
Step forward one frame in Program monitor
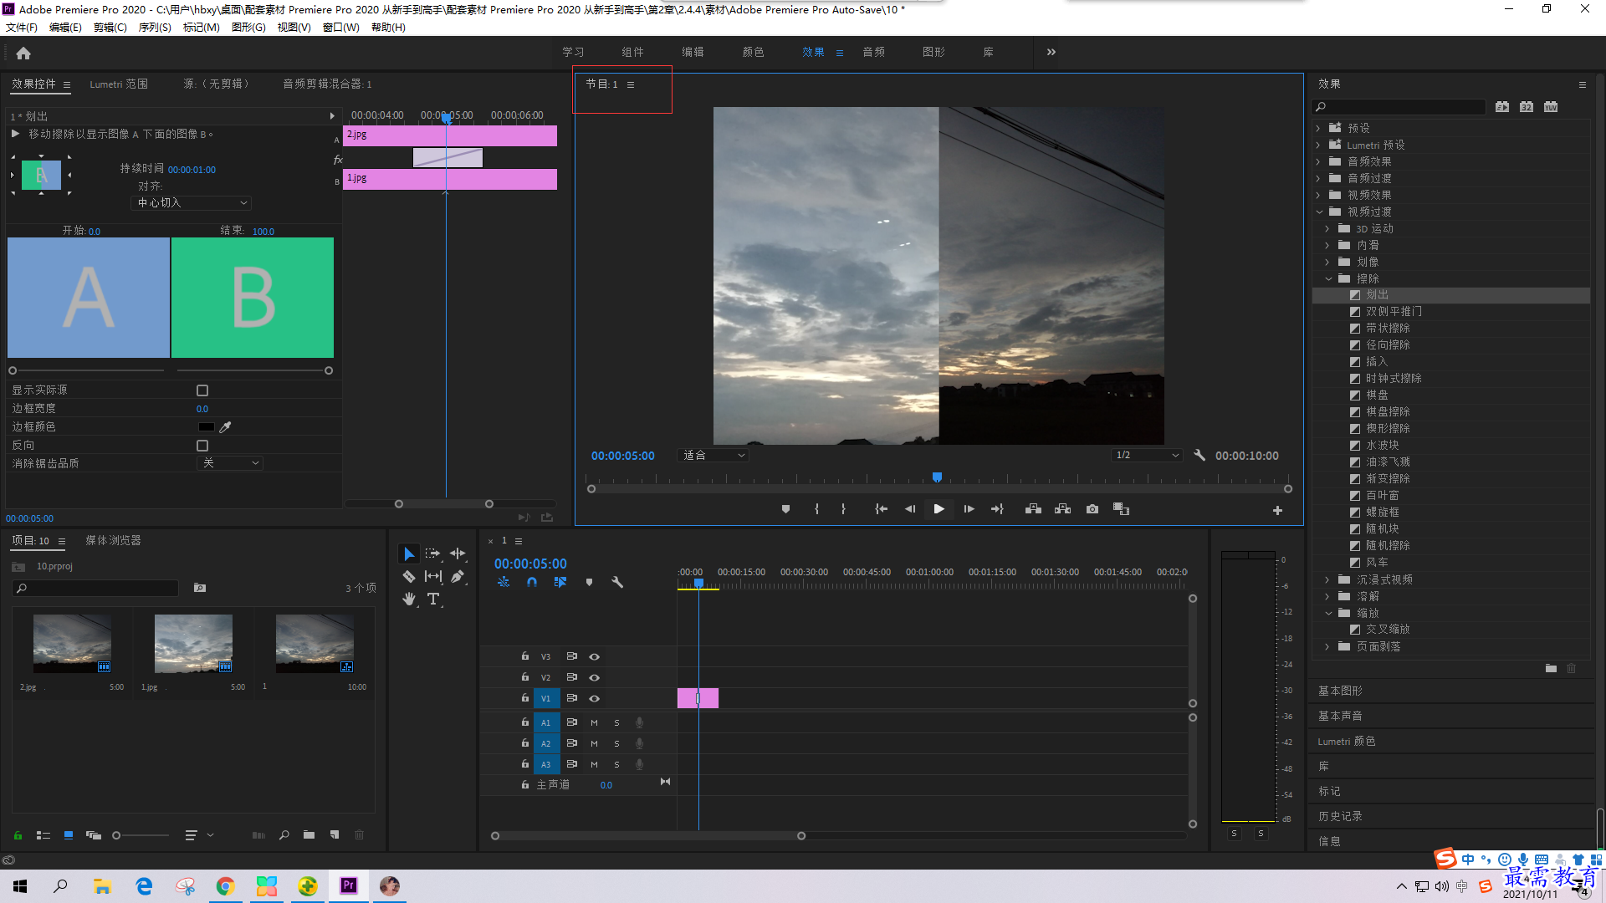[969, 509]
